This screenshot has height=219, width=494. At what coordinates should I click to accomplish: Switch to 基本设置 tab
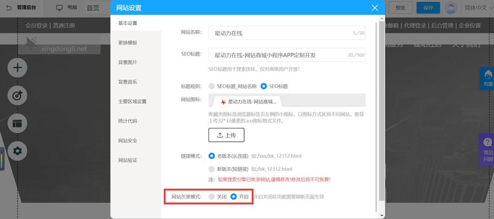click(x=136, y=23)
